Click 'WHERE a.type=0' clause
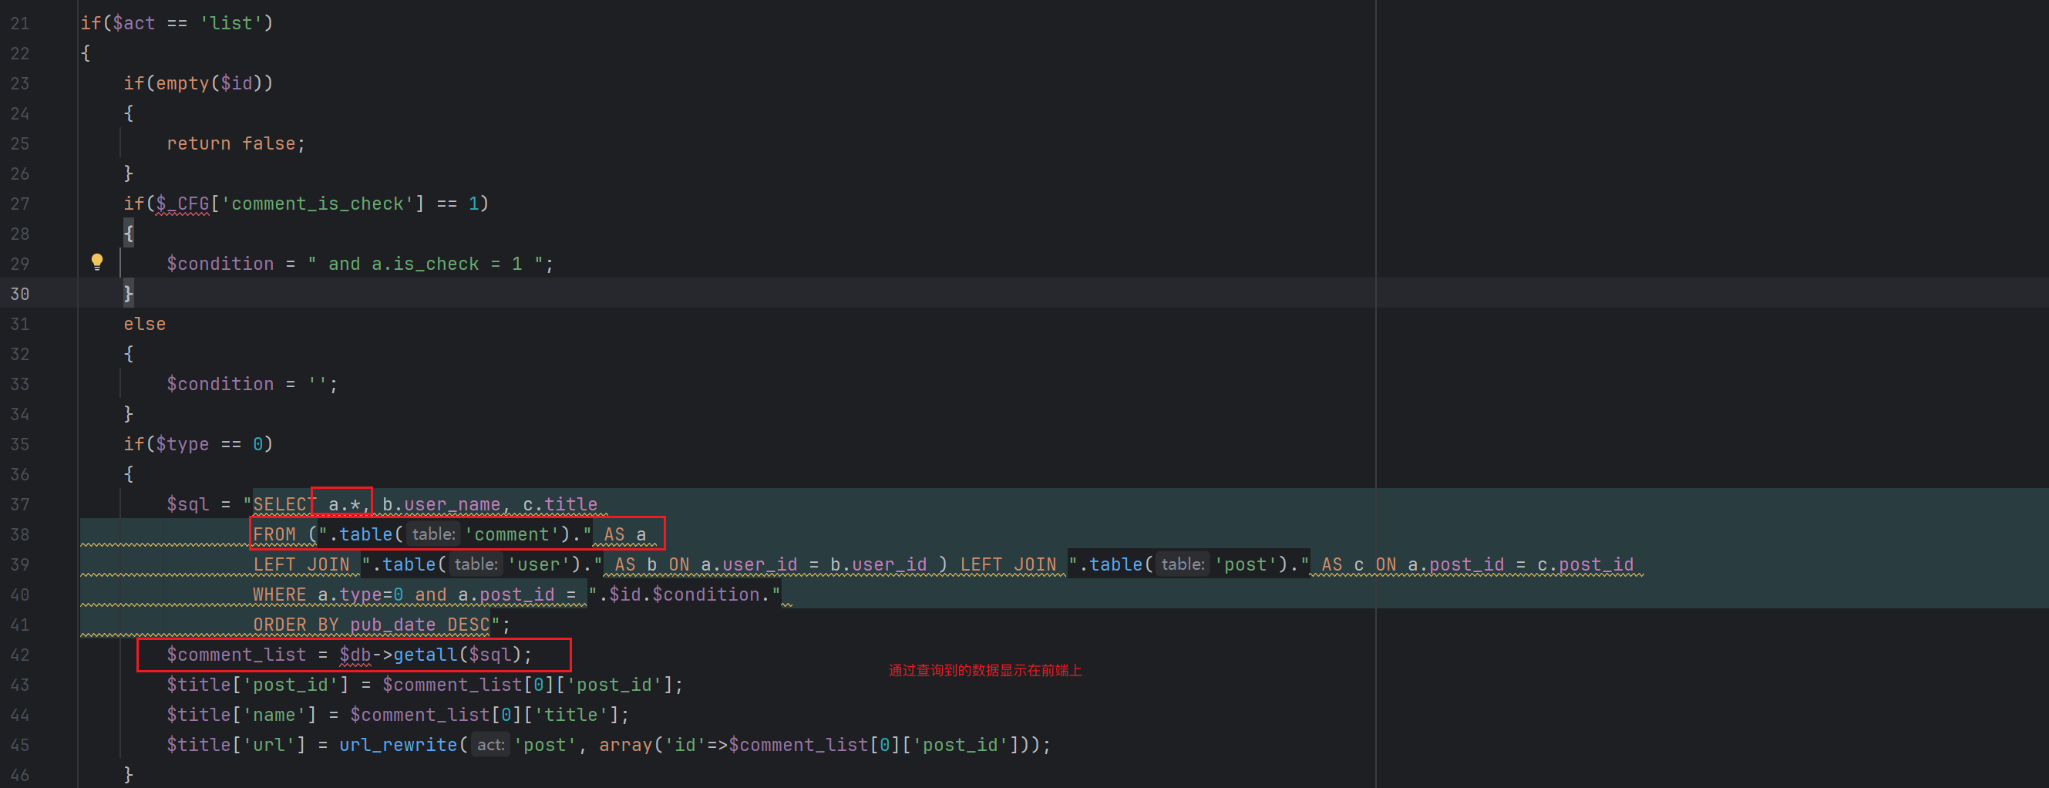The image size is (2049, 788). [x=328, y=594]
